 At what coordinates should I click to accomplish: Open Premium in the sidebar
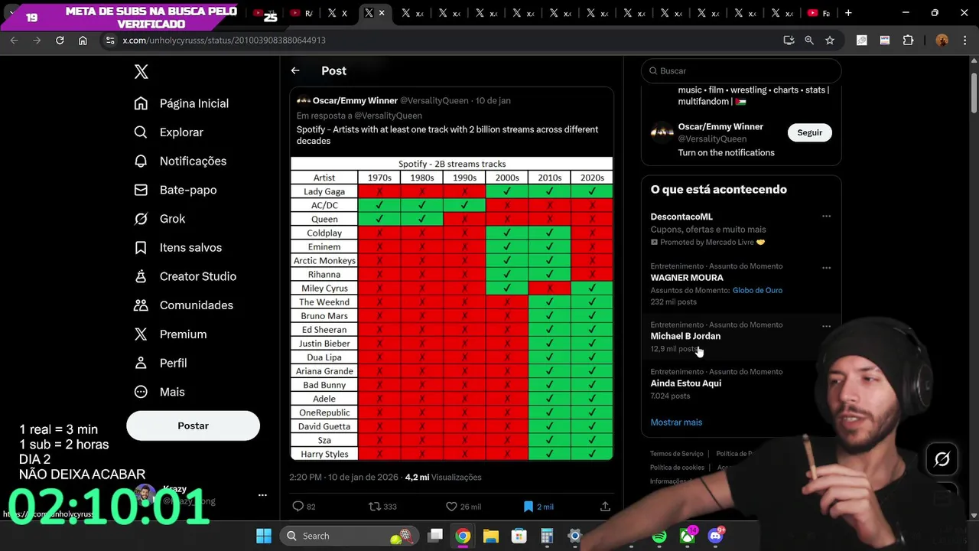pyautogui.click(x=171, y=334)
